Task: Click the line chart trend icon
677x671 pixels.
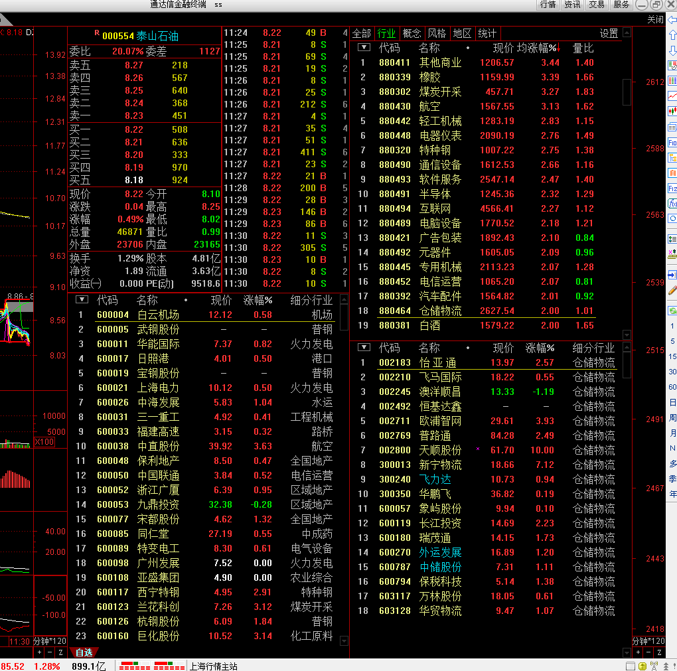Action: tap(672, 96)
